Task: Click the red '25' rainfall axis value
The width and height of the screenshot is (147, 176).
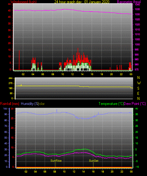Action: (x=12, y=118)
